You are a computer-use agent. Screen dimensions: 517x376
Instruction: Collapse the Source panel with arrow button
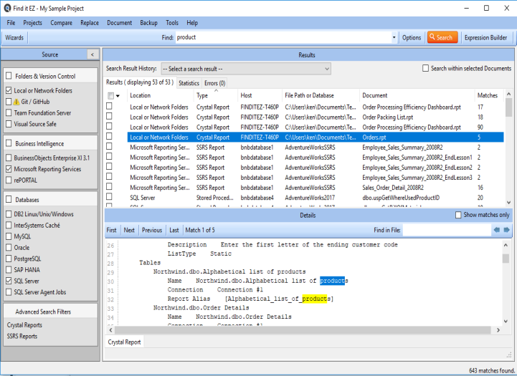coord(93,54)
